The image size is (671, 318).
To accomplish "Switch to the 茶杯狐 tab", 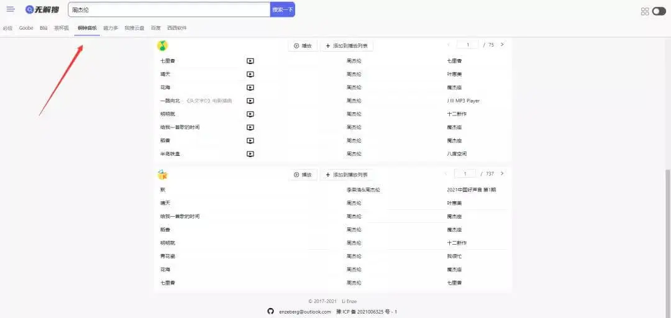I will click(61, 28).
